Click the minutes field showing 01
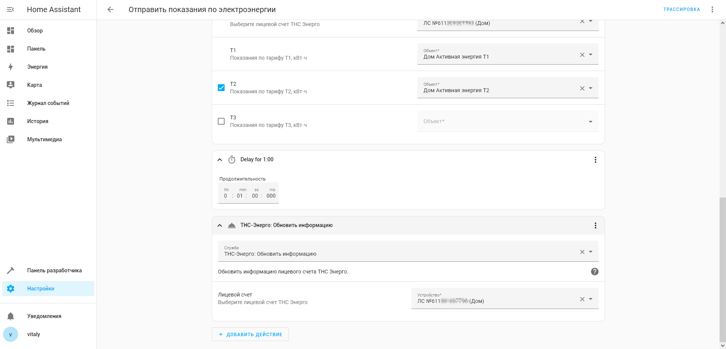 click(x=240, y=196)
